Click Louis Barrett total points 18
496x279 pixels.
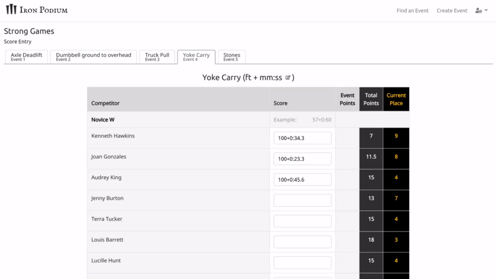[371, 240]
